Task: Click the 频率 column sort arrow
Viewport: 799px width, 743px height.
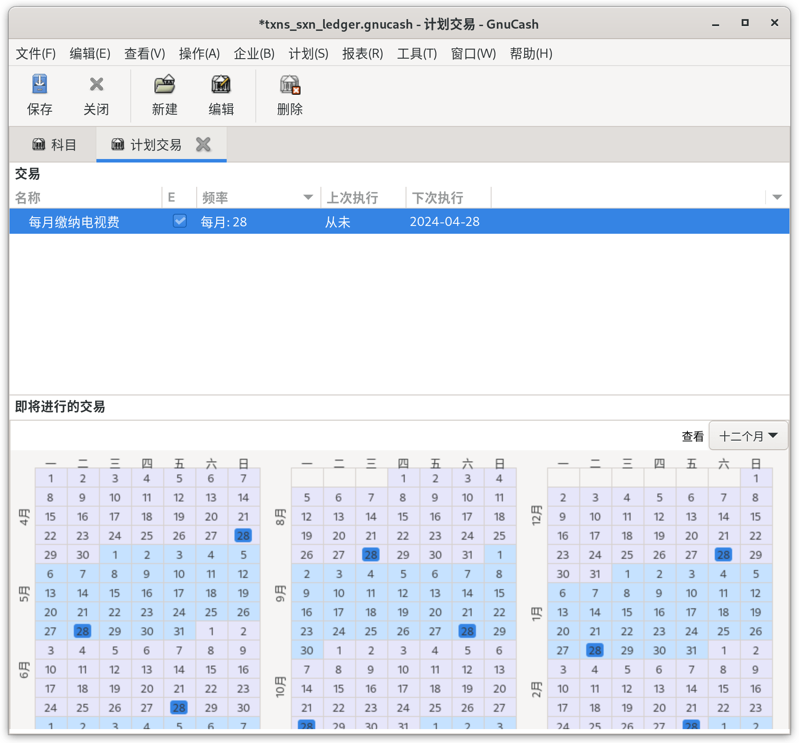Action: [x=308, y=197]
